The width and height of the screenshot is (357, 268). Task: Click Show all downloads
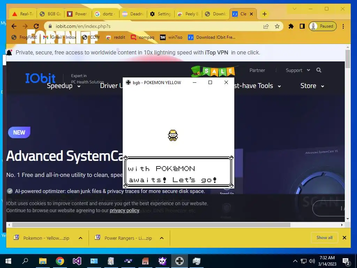325,238
